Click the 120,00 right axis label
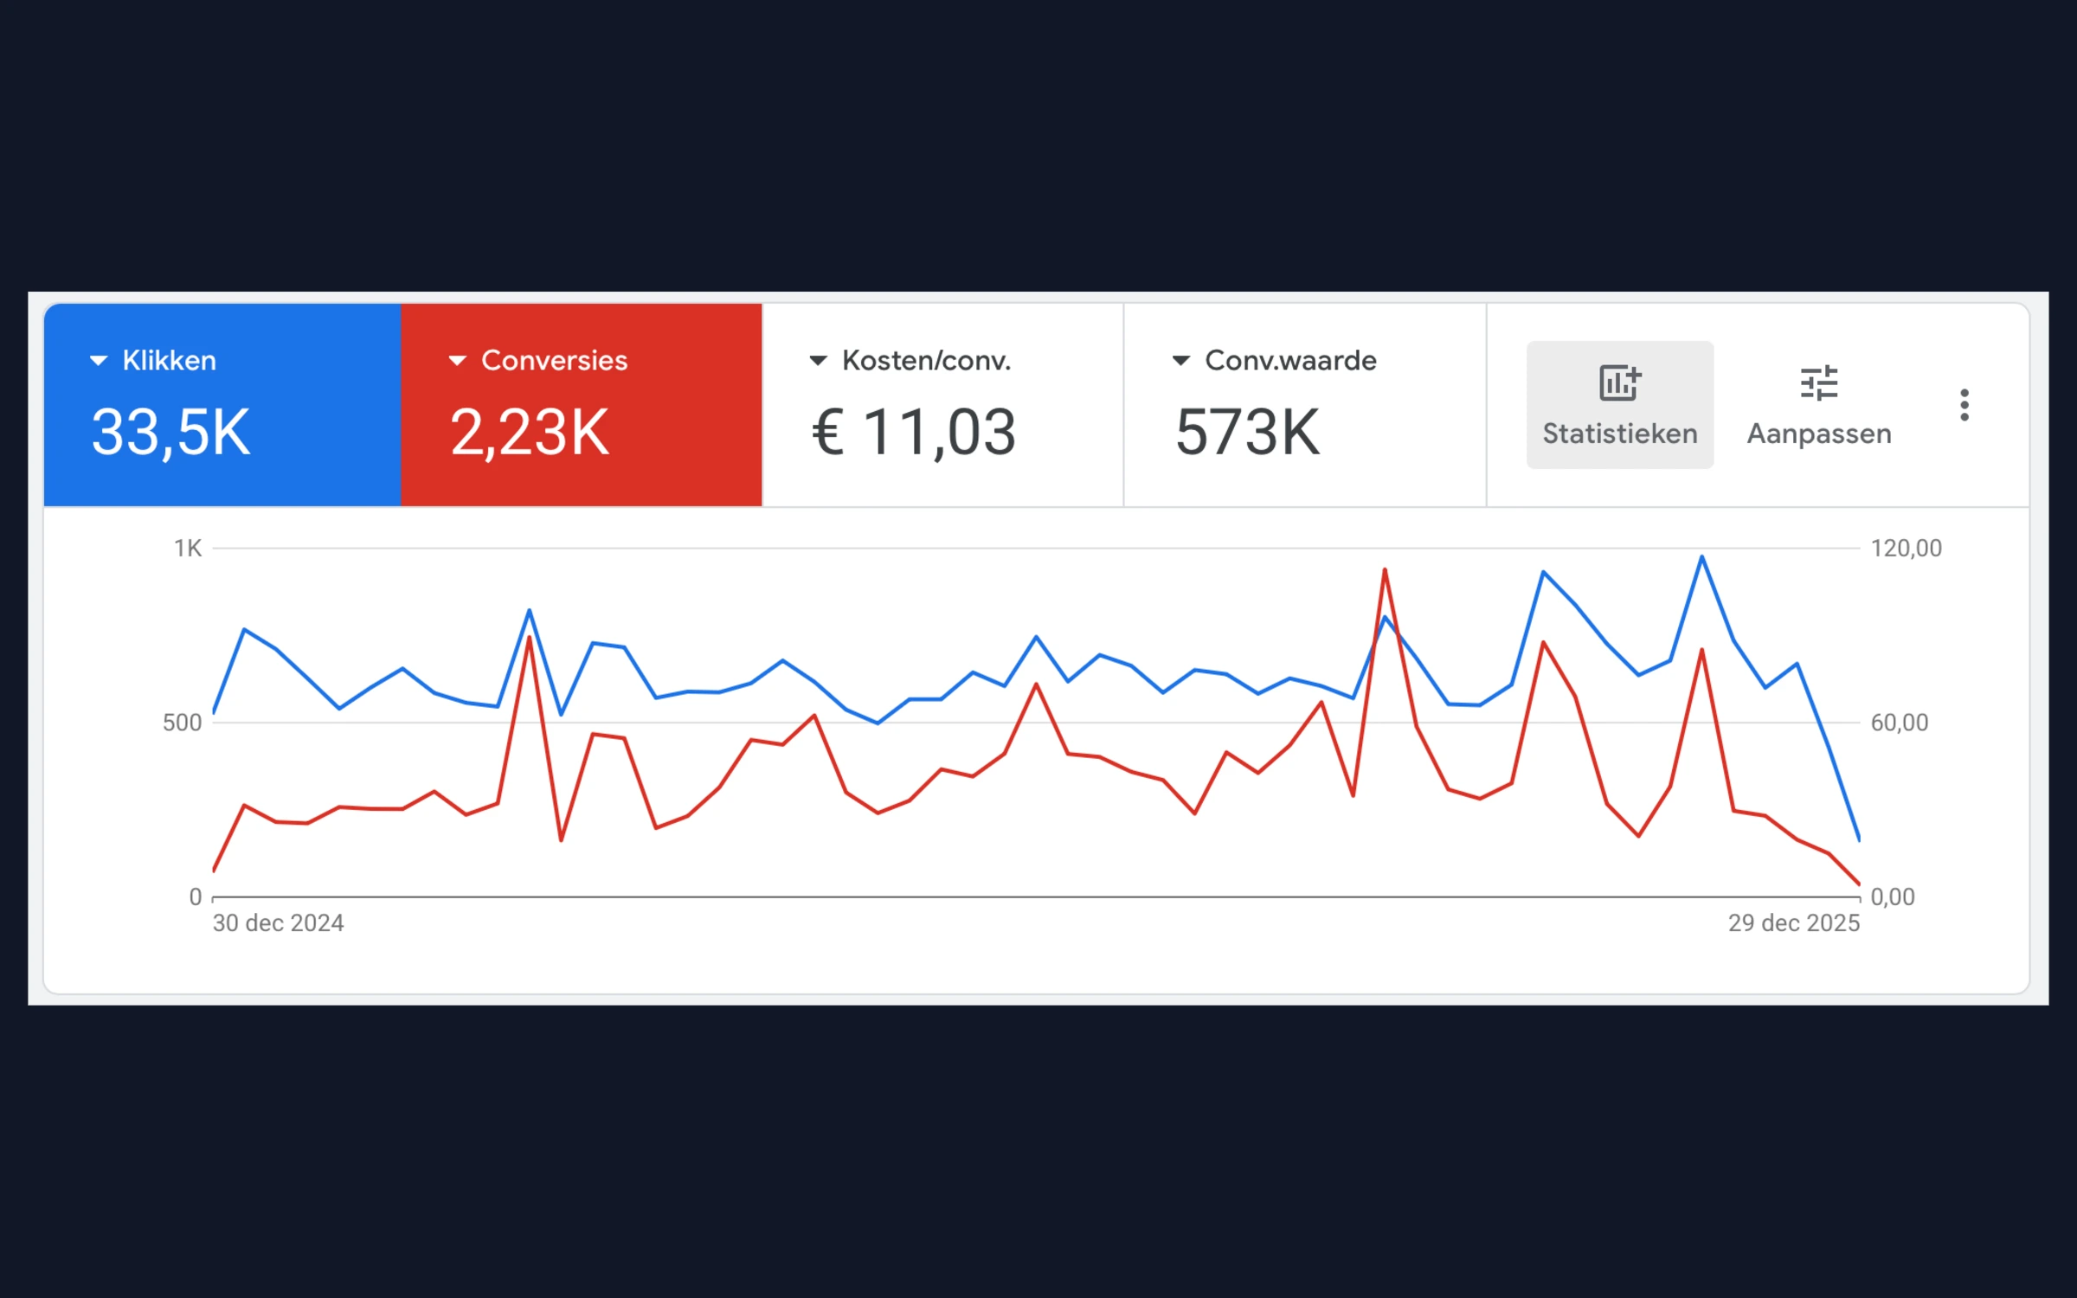This screenshot has width=2077, height=1298. coord(1907,549)
